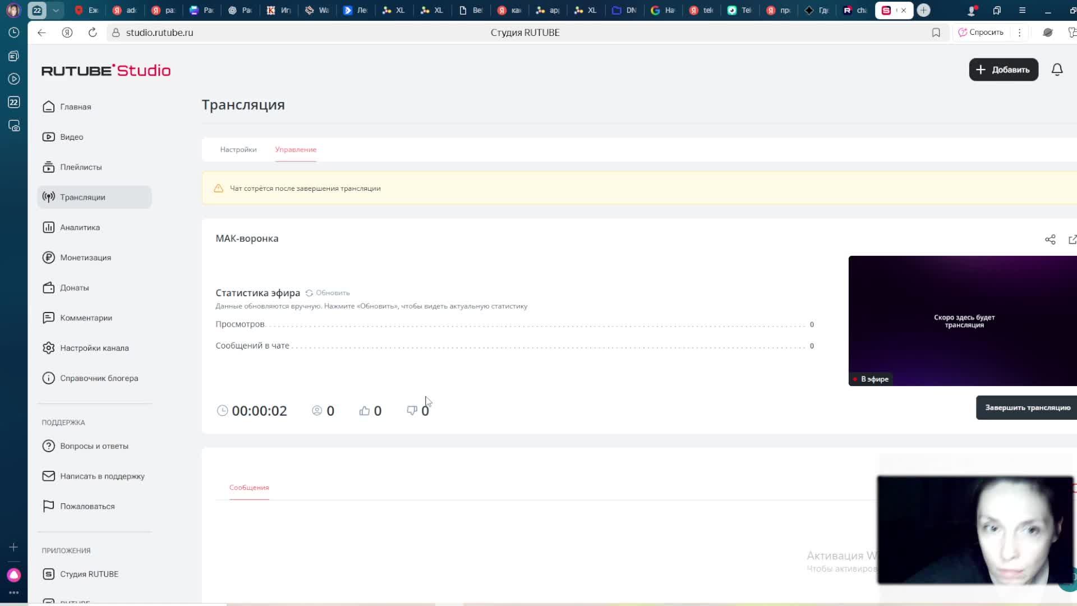Click the dislikes thumbs-down icon
Screen dimensions: 1077x606
[x=412, y=411]
